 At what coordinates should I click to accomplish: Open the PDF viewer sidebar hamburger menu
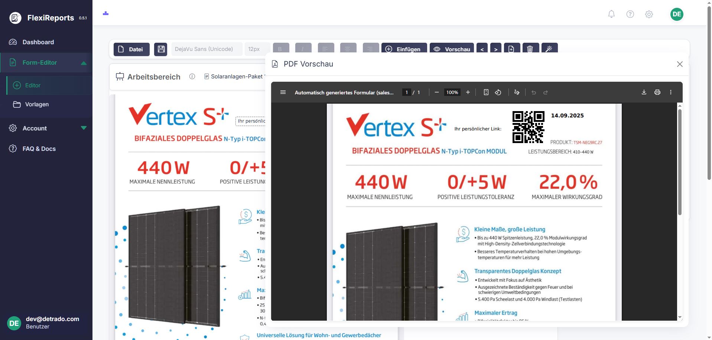283,92
